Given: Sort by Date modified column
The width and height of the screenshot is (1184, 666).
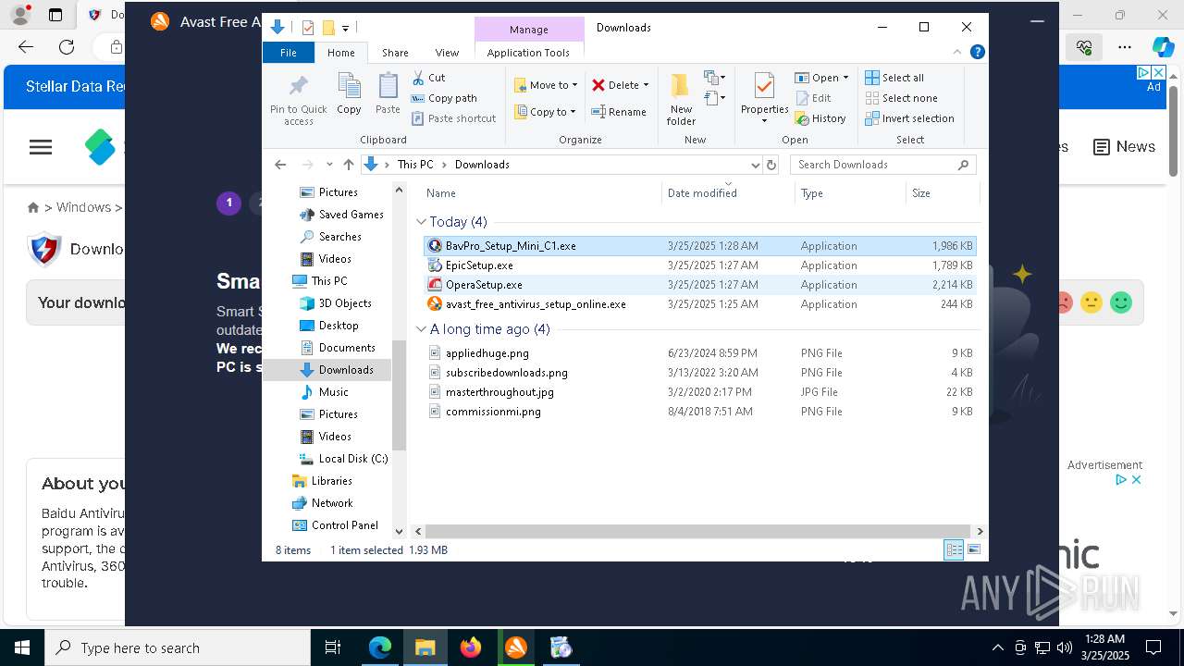Looking at the screenshot, I should click(x=728, y=192).
